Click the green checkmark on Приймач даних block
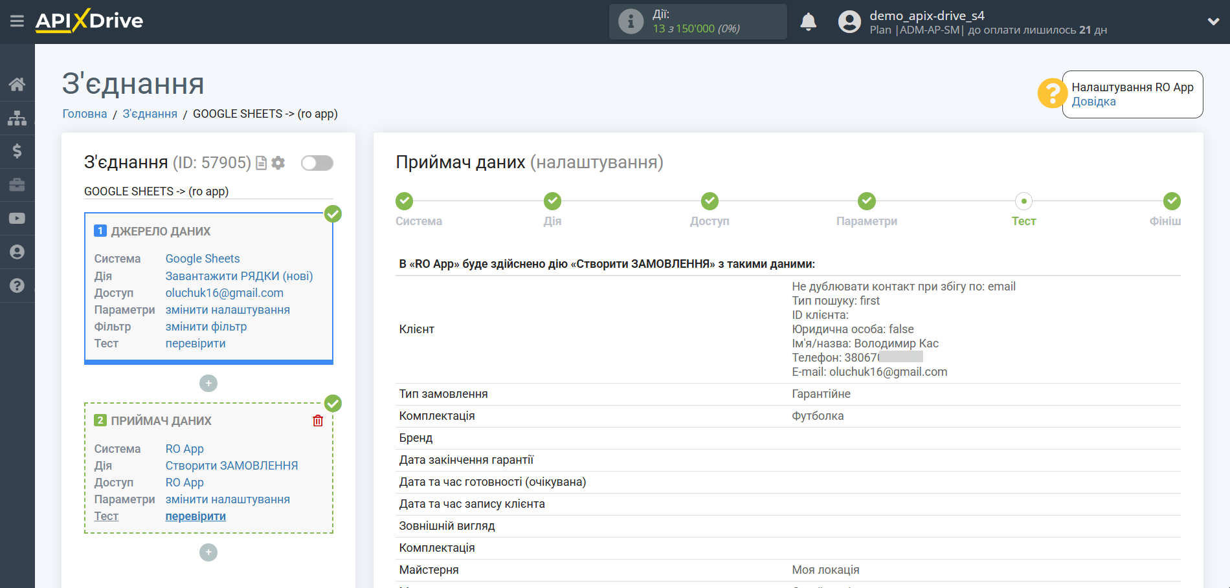 [333, 403]
